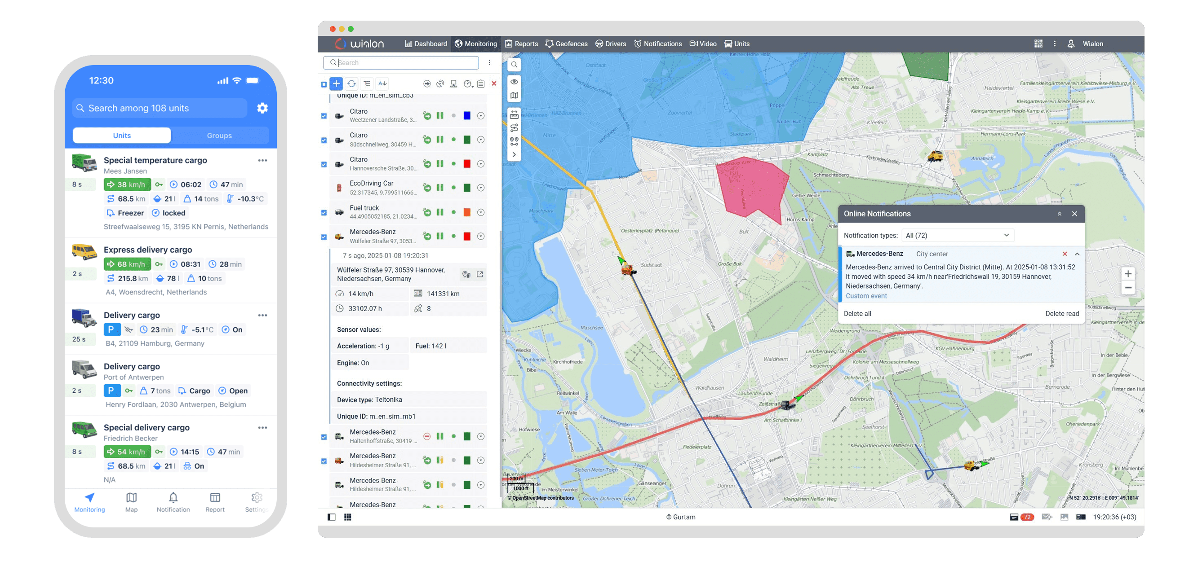Click the blue color square of Weetzener Citaro
The height and width of the screenshot is (566, 1198).
click(467, 116)
